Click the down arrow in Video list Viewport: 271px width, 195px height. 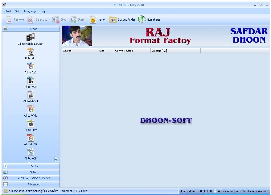tap(56, 160)
